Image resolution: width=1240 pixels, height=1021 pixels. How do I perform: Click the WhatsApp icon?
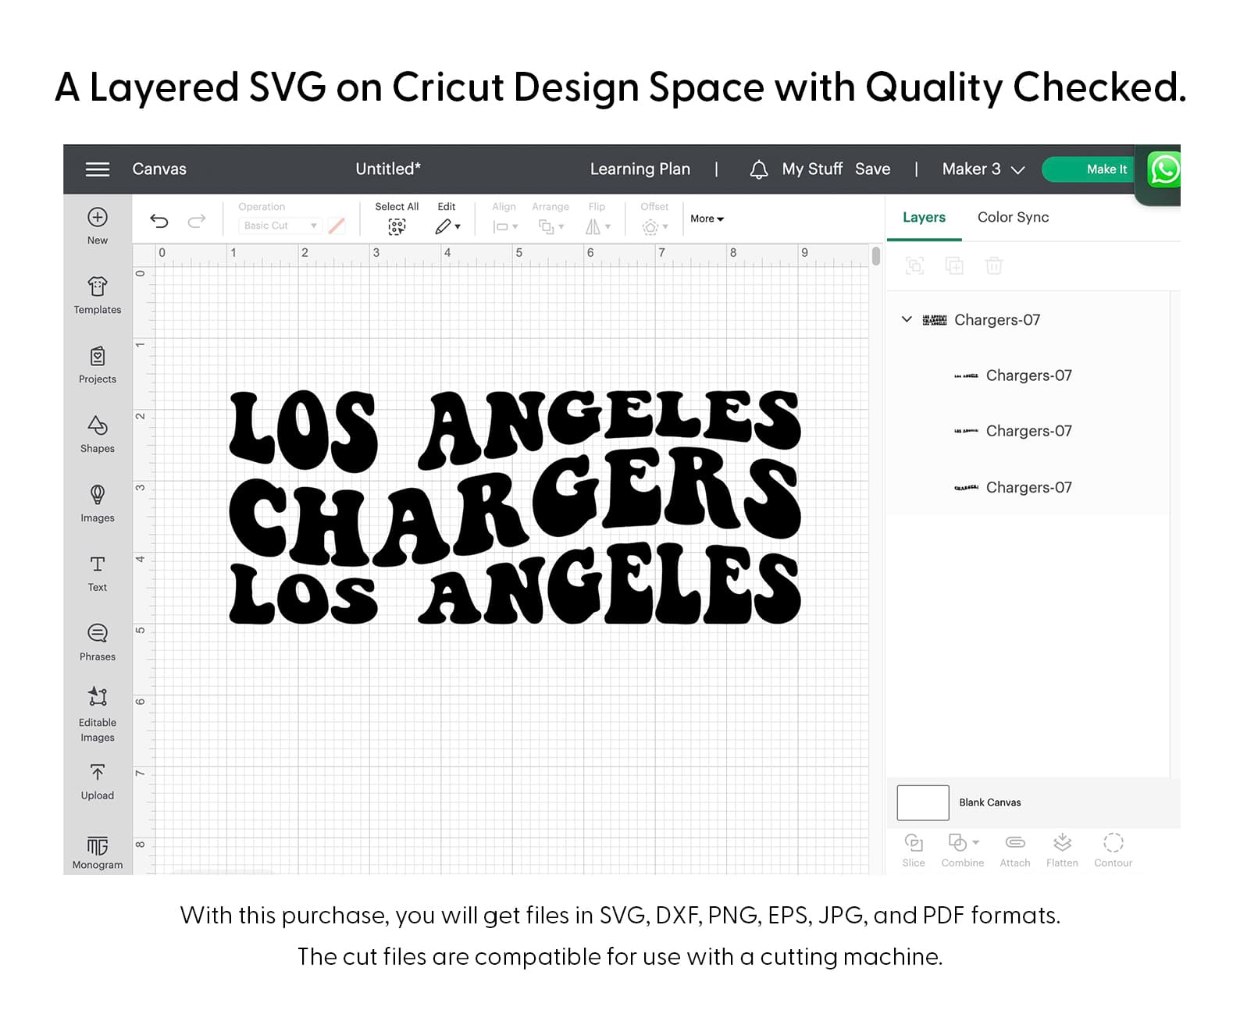(x=1164, y=169)
